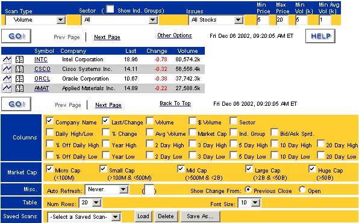Image resolution: width=359 pixels, height=223 pixels.
Task: Open the CSCO symbol link
Action: 42,69
